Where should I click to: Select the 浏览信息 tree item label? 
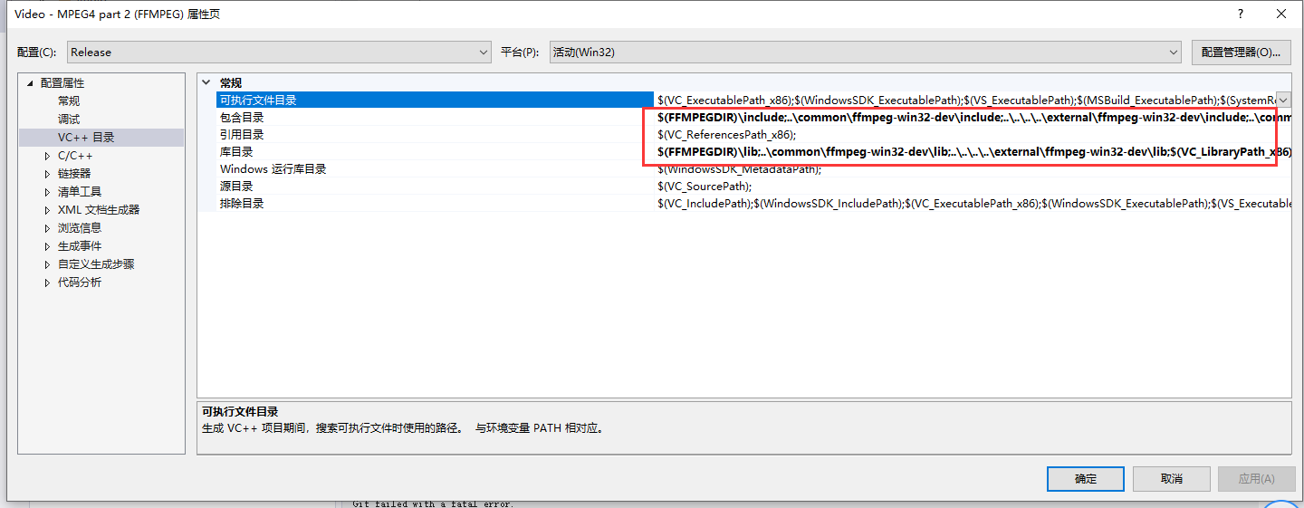(80, 228)
